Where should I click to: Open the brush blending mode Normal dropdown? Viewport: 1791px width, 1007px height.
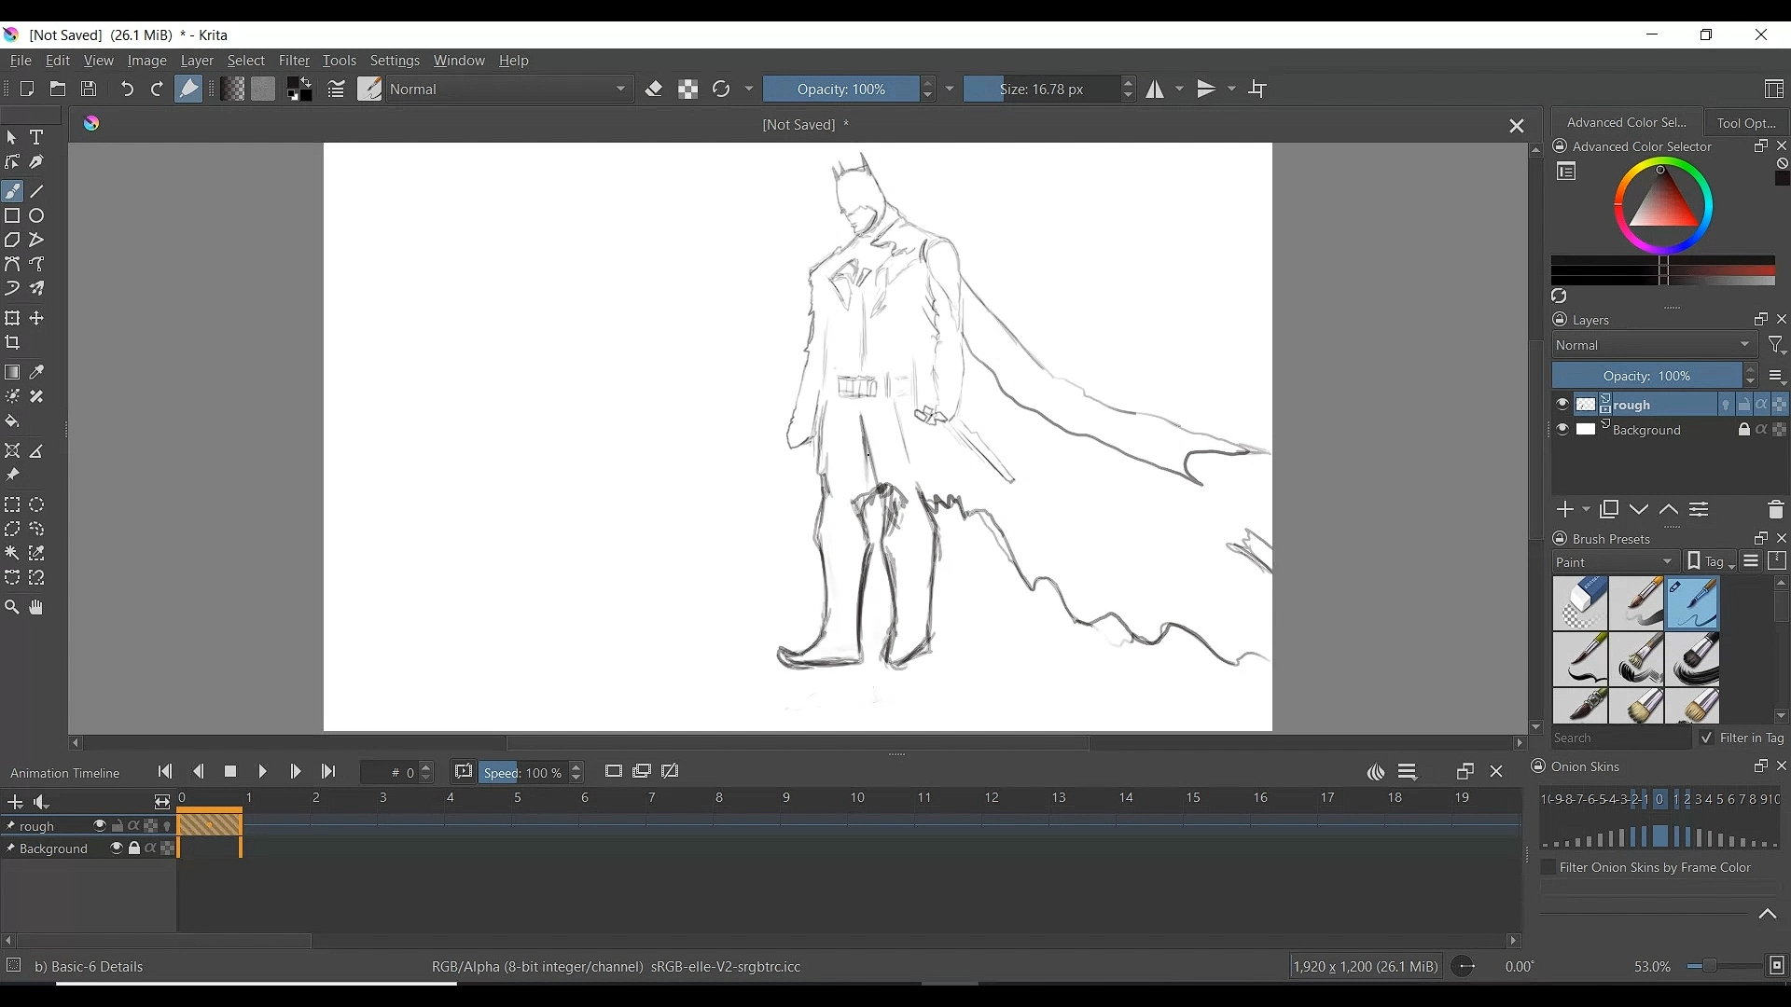pos(510,90)
